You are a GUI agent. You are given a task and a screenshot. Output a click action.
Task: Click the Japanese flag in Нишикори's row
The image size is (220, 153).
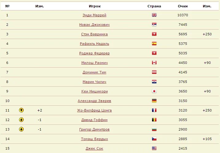click(154, 91)
